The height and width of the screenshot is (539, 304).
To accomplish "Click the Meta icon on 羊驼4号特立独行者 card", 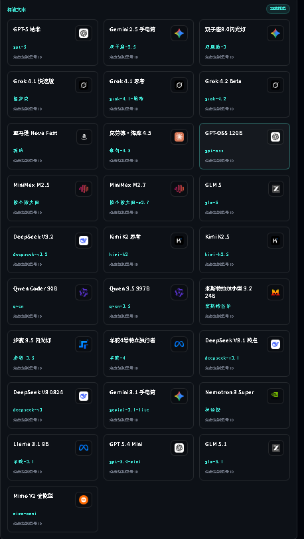I will click(x=179, y=344).
